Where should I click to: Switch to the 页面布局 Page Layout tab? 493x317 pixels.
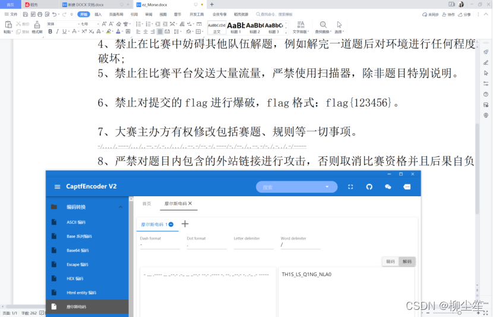(116, 14)
